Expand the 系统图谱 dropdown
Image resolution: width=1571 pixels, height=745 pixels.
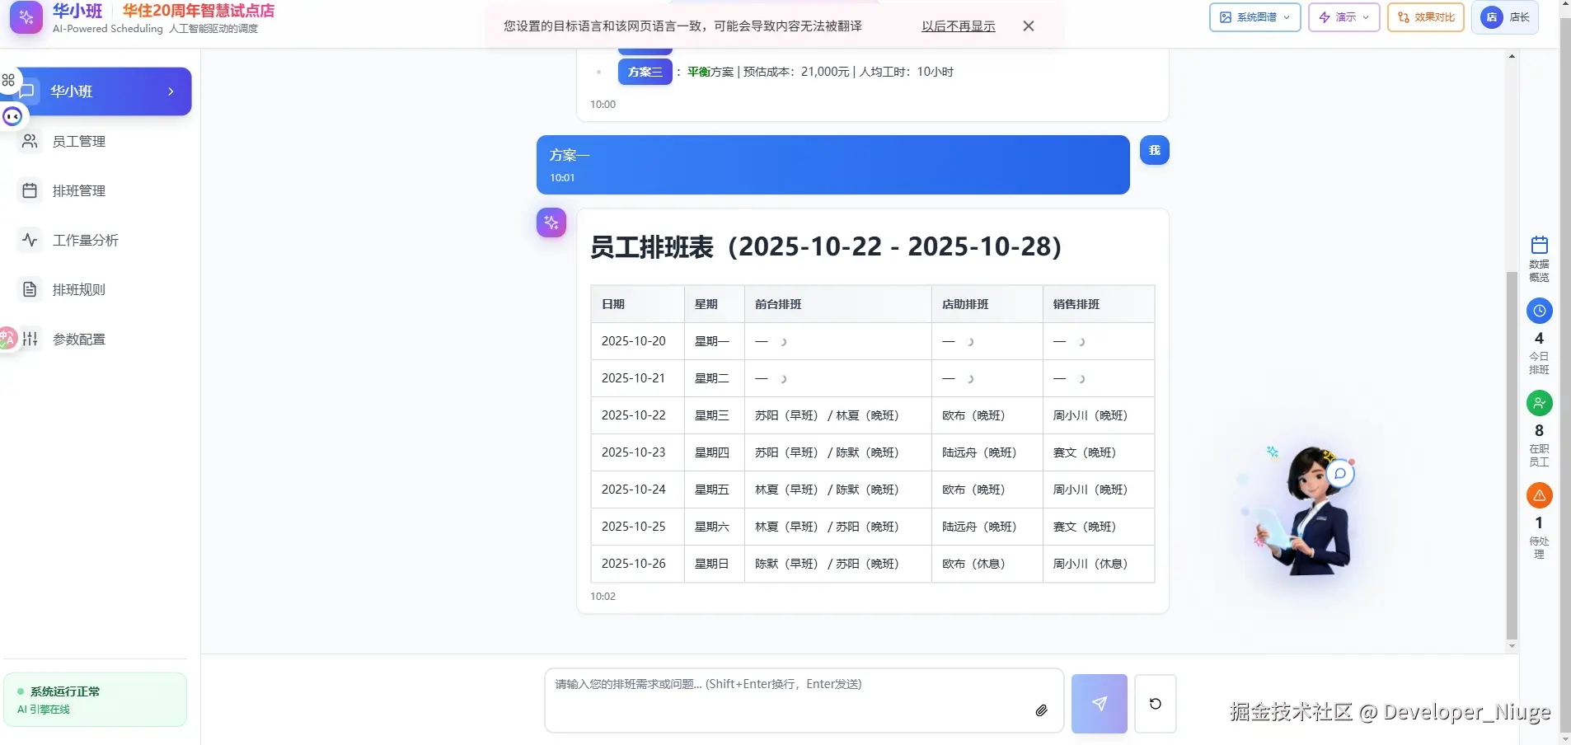[x=1254, y=16]
